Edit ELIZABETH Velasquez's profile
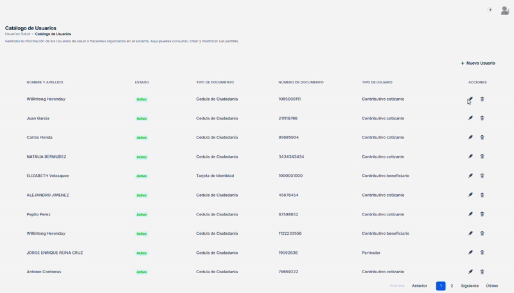Screen dimensions: 514x293 point(470,176)
